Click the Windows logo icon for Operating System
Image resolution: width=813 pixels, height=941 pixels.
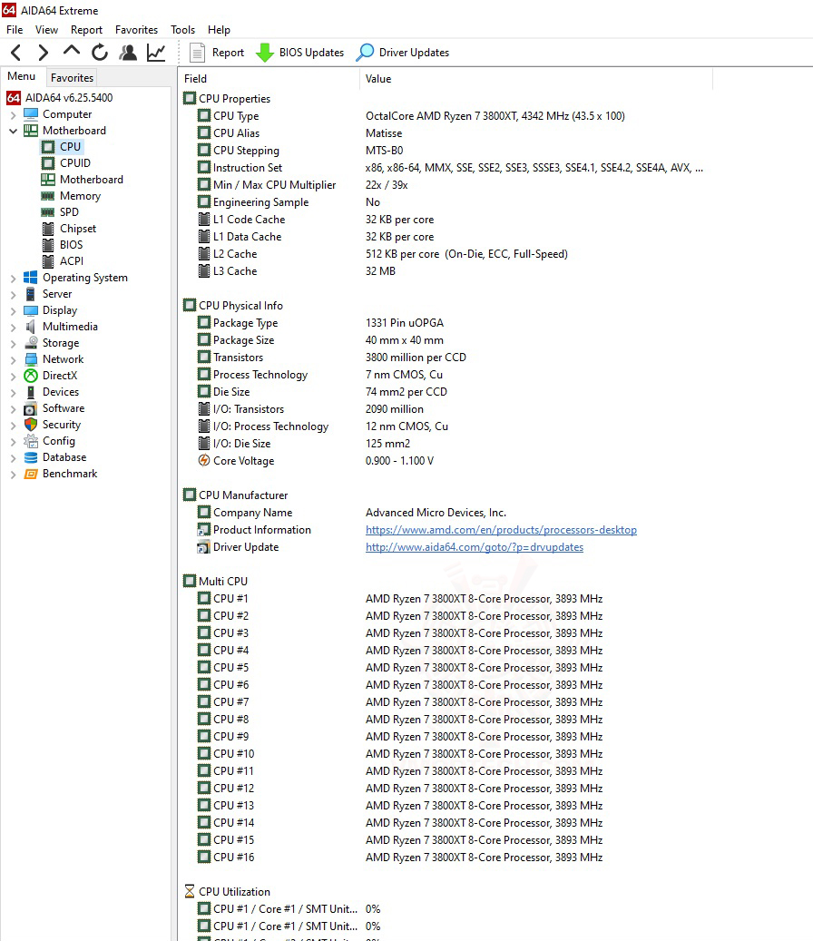(x=31, y=278)
